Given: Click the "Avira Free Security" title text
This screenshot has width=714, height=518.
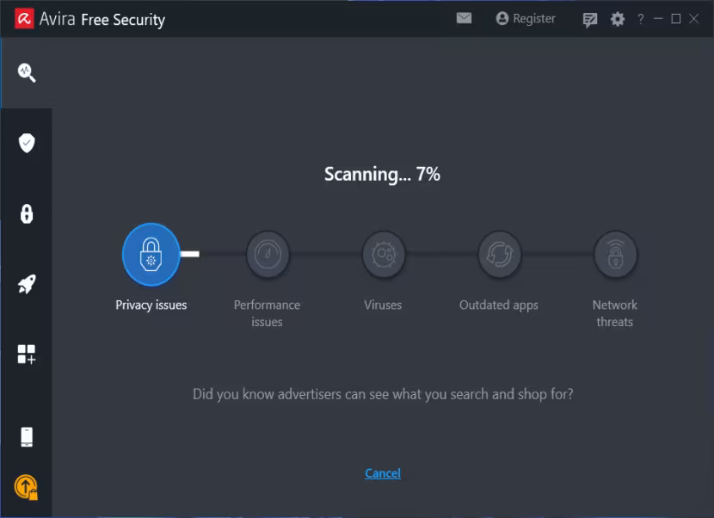Looking at the screenshot, I should pyautogui.click(x=102, y=20).
